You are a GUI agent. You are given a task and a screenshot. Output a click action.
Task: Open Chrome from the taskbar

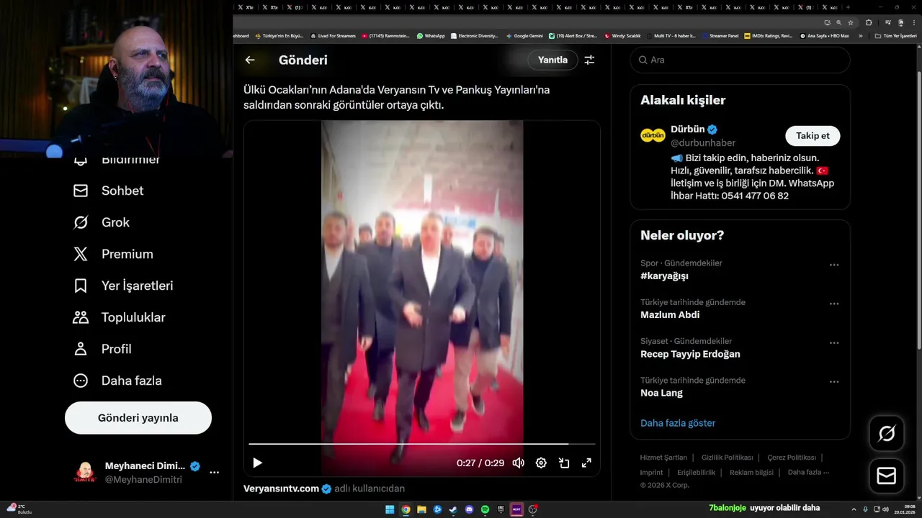coord(406,509)
